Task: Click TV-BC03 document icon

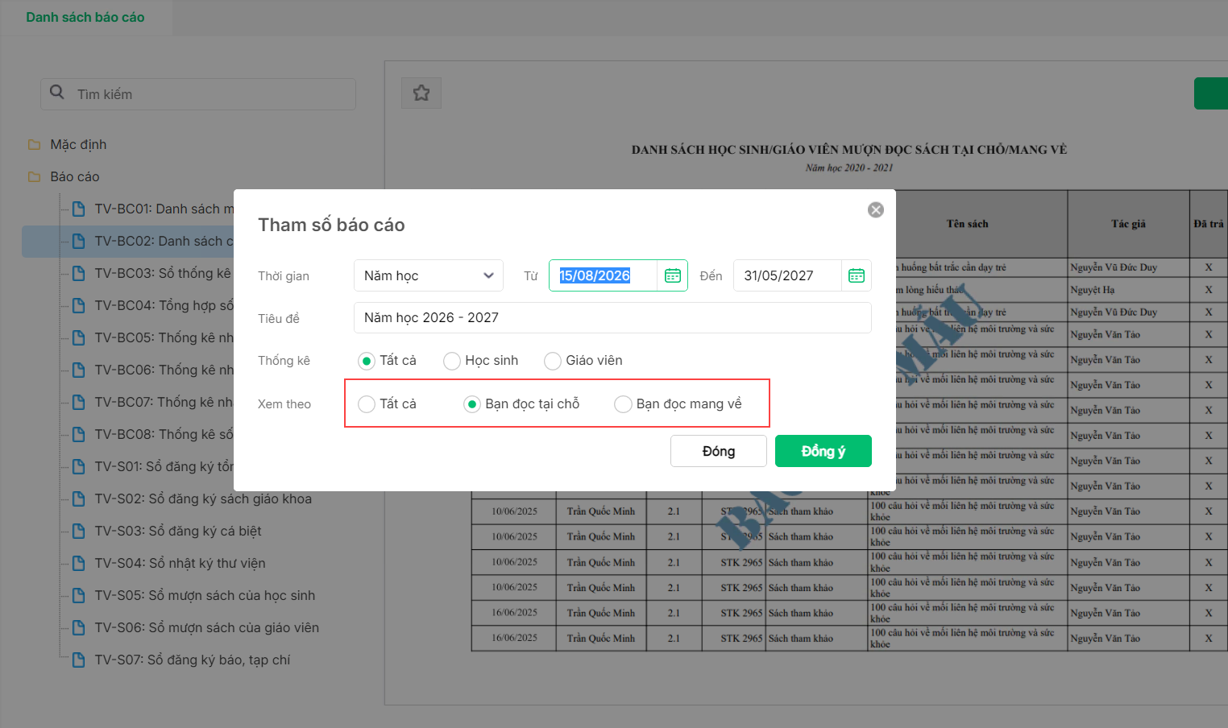Action: (78, 273)
